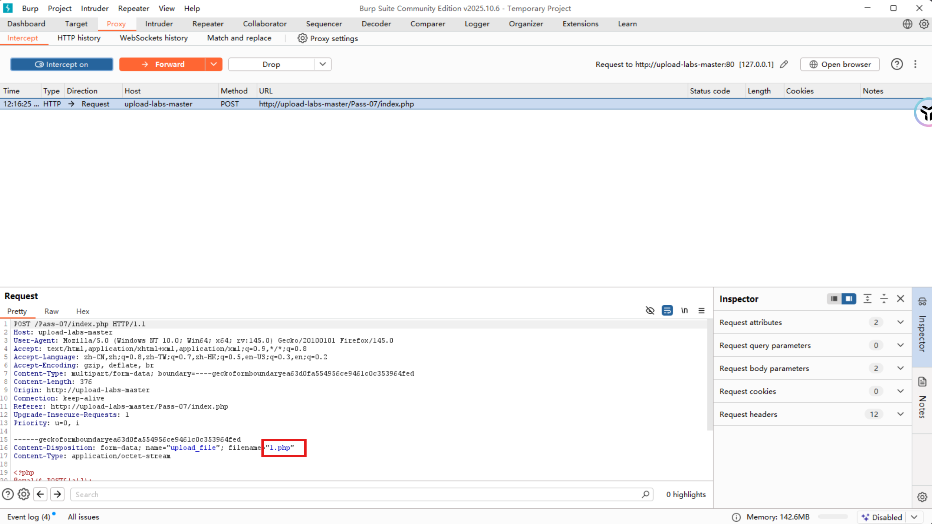
Task: Open the Event log link
Action: click(29, 517)
